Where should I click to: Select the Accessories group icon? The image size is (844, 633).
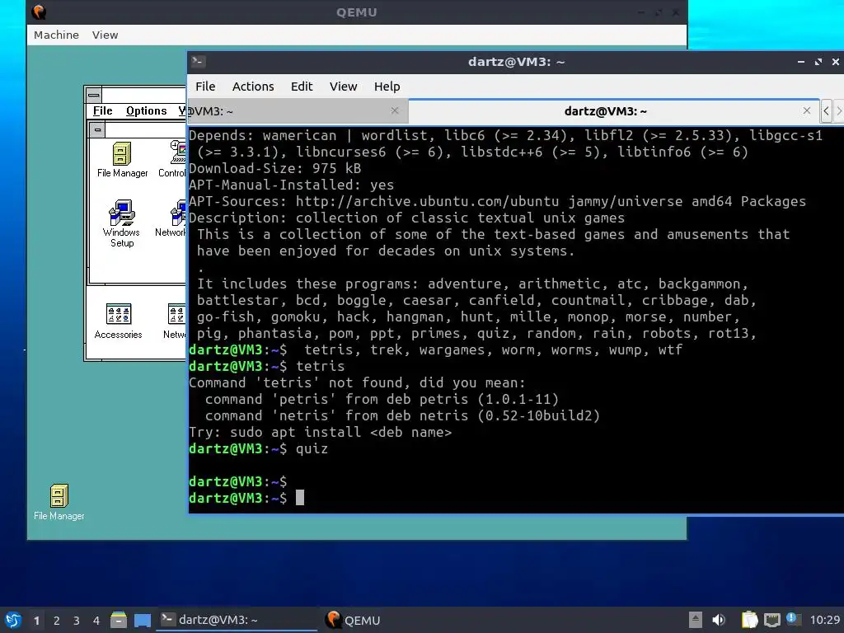(119, 321)
